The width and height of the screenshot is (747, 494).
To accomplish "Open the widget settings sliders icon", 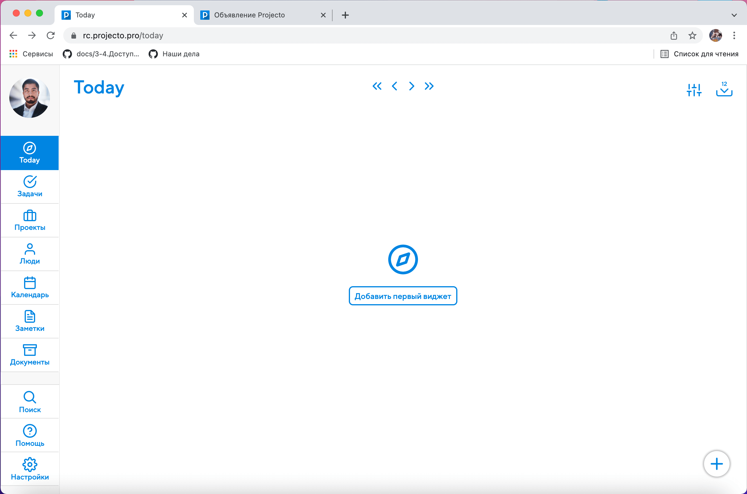I will pos(694,90).
